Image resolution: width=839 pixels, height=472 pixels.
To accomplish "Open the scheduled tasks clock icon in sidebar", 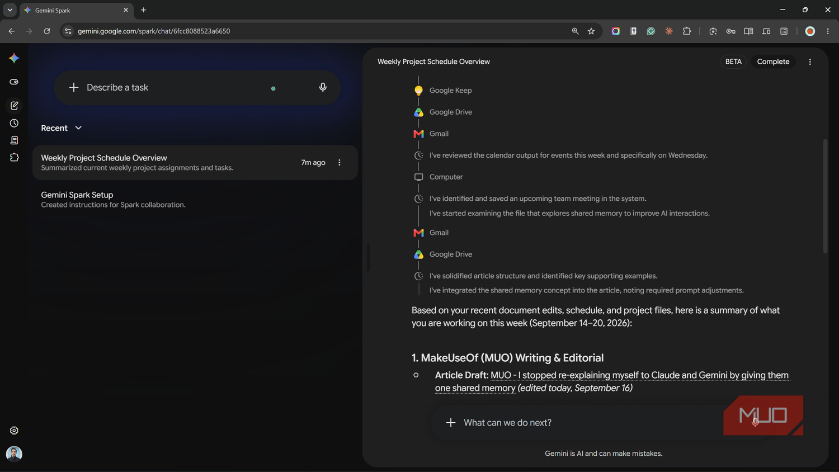I will 14,123.
